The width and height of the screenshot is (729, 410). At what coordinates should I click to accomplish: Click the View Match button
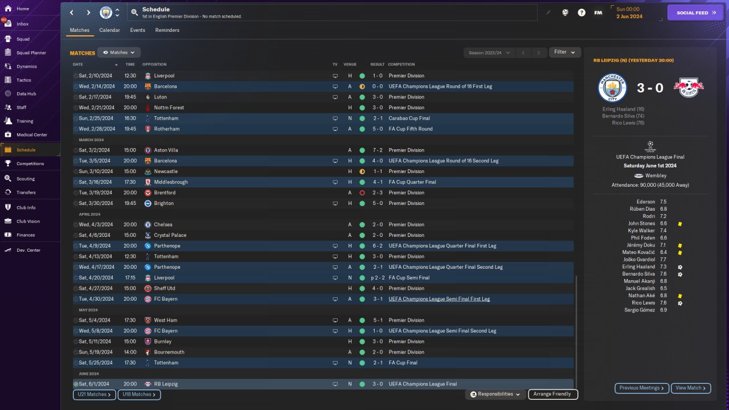point(691,388)
